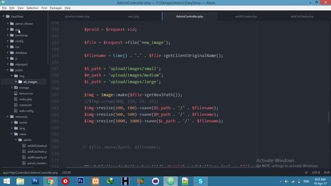Click the file path in status bar
This screenshot has height=186, width=331.
click(x=30, y=173)
